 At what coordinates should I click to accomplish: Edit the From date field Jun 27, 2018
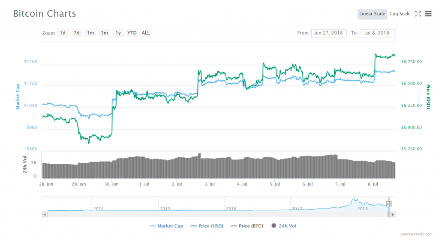(329, 33)
